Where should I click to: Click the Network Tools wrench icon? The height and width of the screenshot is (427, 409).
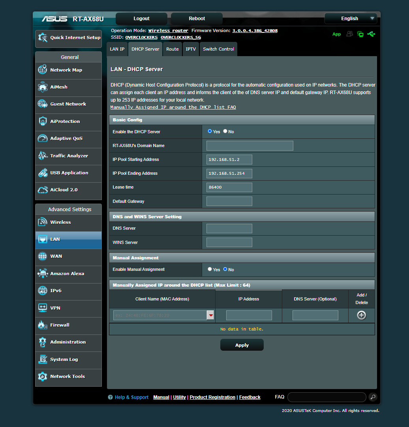click(x=42, y=376)
